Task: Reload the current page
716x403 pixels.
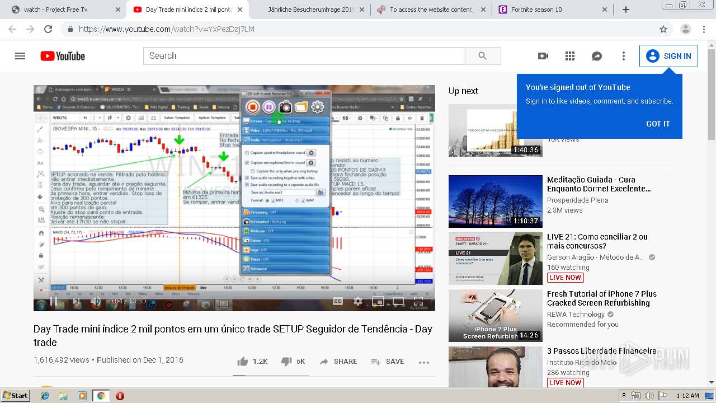Action: 48,29
